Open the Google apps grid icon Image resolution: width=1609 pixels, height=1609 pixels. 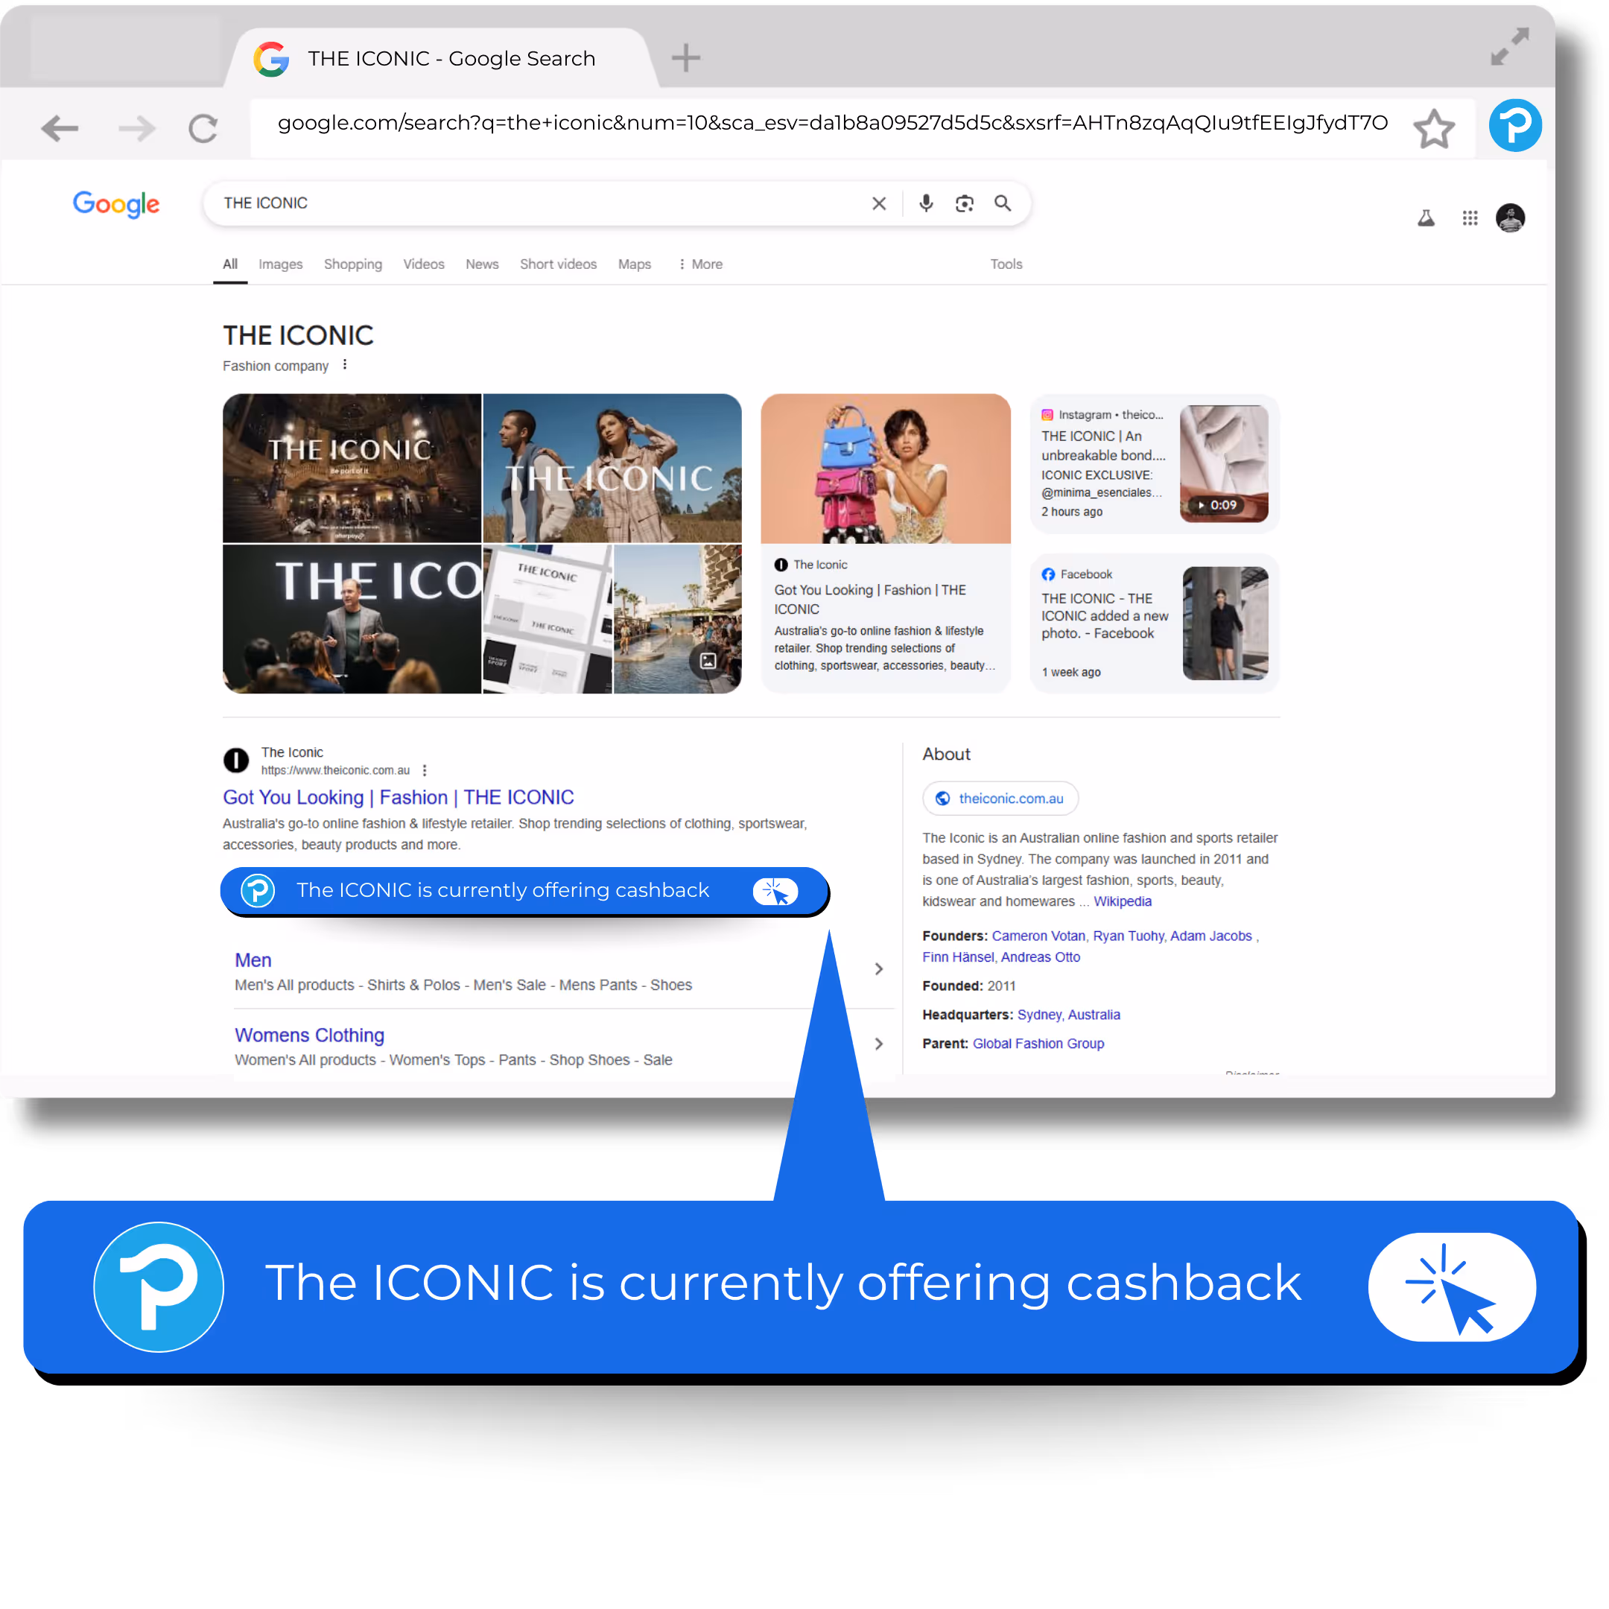1470,218
